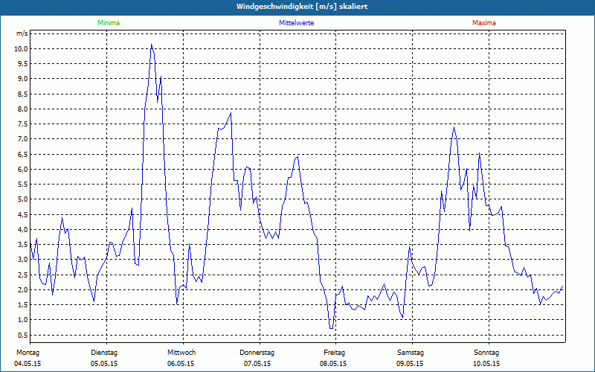Click the date 04.05.15
The image size is (595, 372).
(x=28, y=364)
